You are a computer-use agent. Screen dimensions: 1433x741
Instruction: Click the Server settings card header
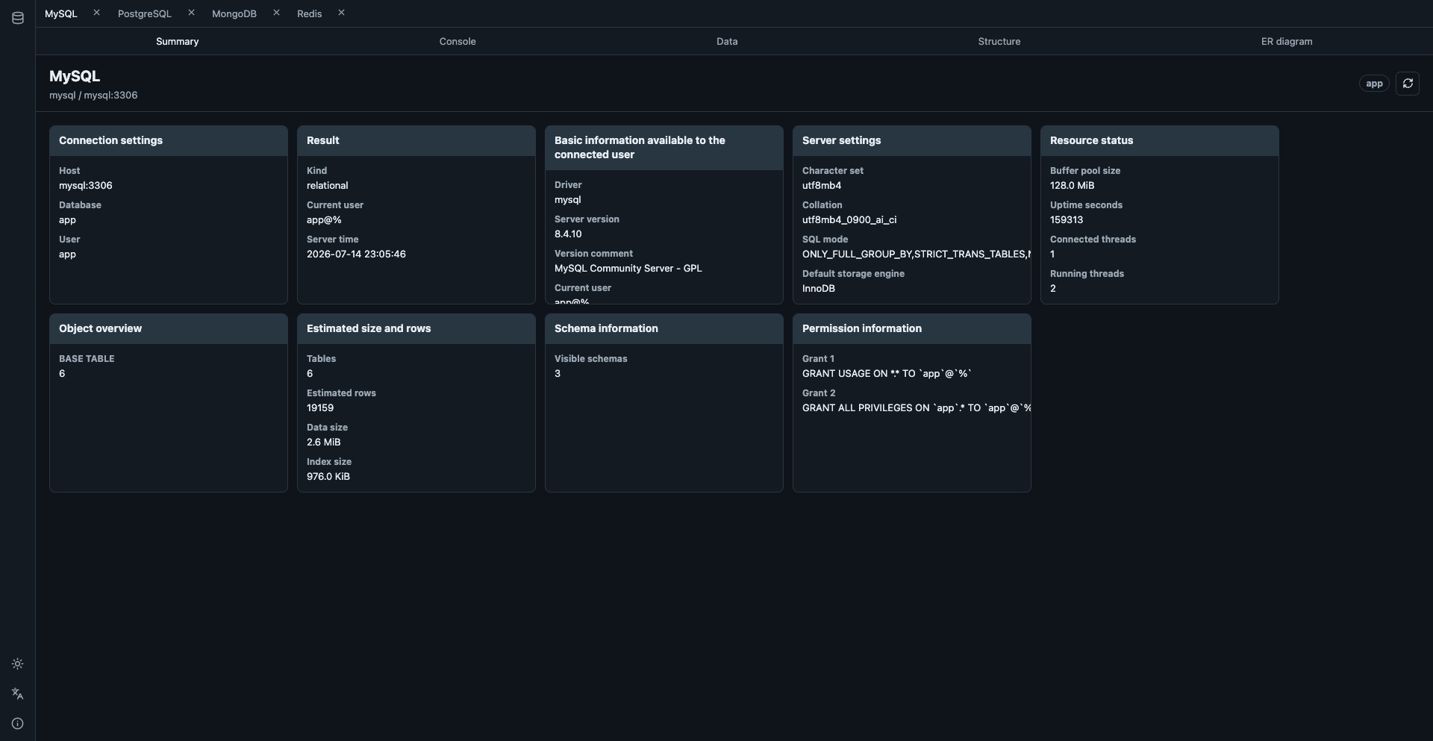tap(912, 140)
